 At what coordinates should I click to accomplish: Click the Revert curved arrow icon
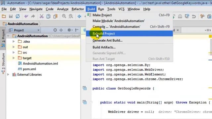tap(194, 17)
